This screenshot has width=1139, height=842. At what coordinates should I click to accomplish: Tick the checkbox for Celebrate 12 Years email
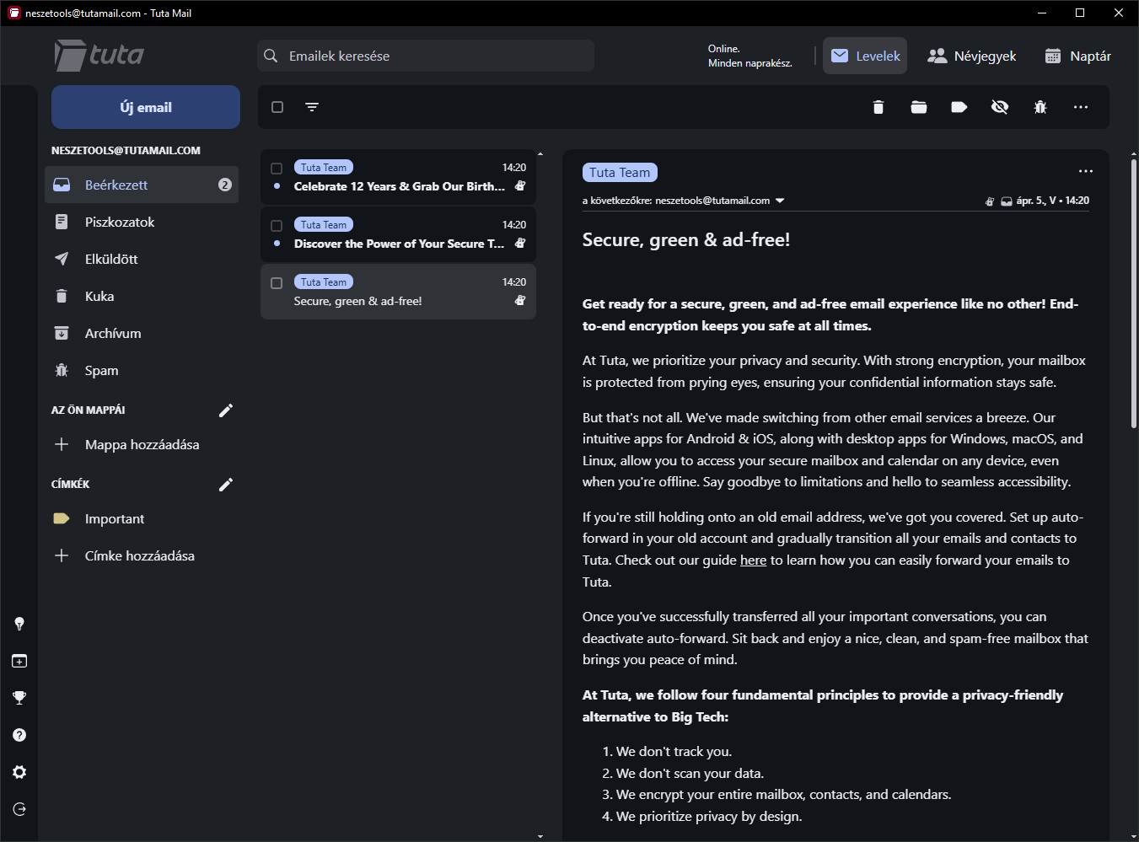(x=277, y=169)
